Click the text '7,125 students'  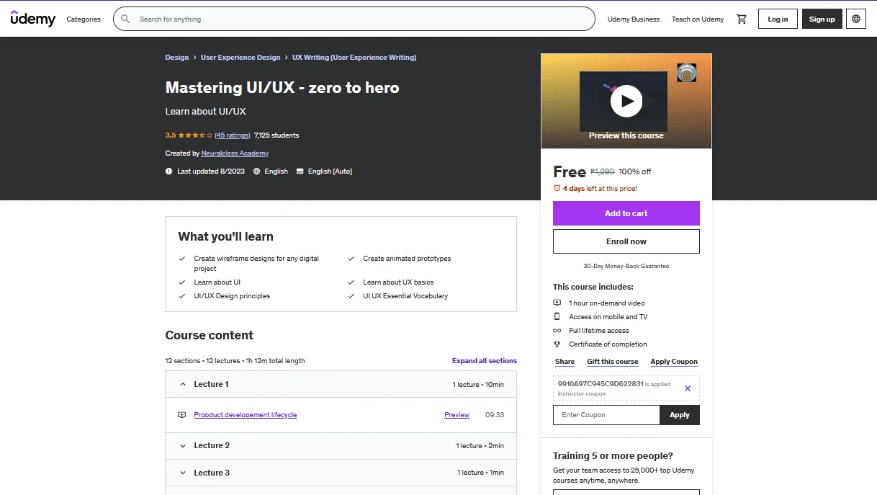pos(276,135)
